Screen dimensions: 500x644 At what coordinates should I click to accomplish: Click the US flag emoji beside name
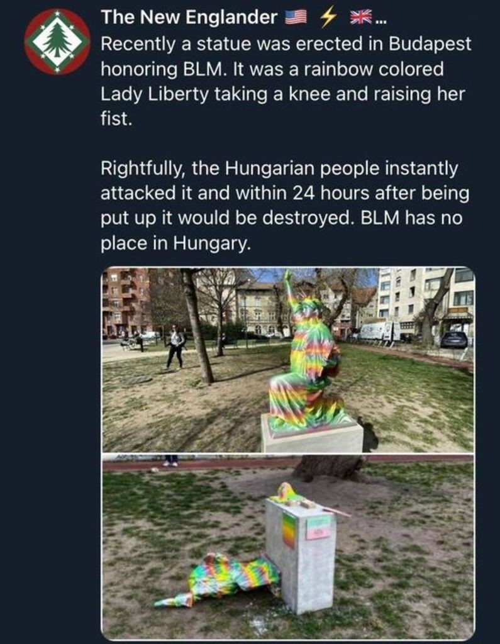click(296, 17)
